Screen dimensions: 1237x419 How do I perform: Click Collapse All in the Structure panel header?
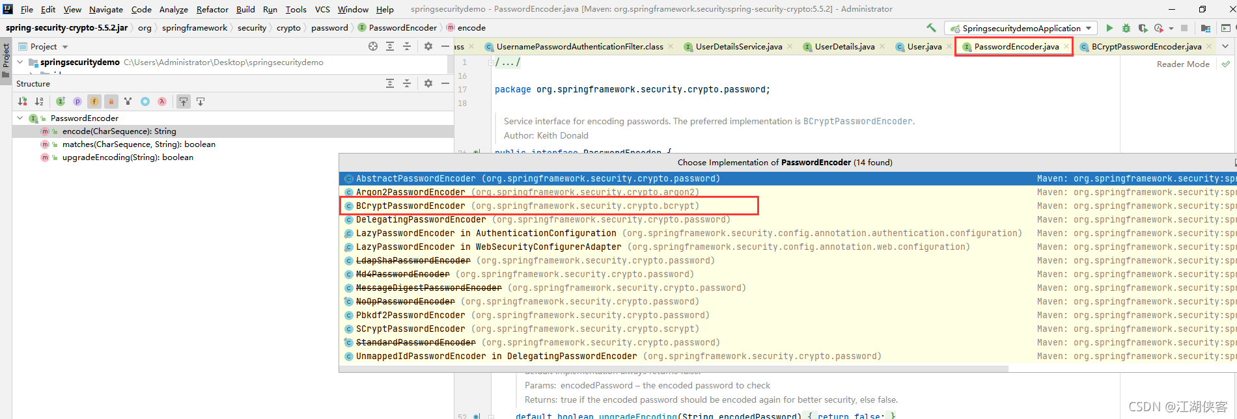[x=407, y=83]
